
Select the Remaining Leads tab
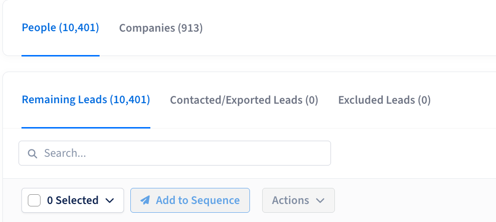click(x=86, y=100)
